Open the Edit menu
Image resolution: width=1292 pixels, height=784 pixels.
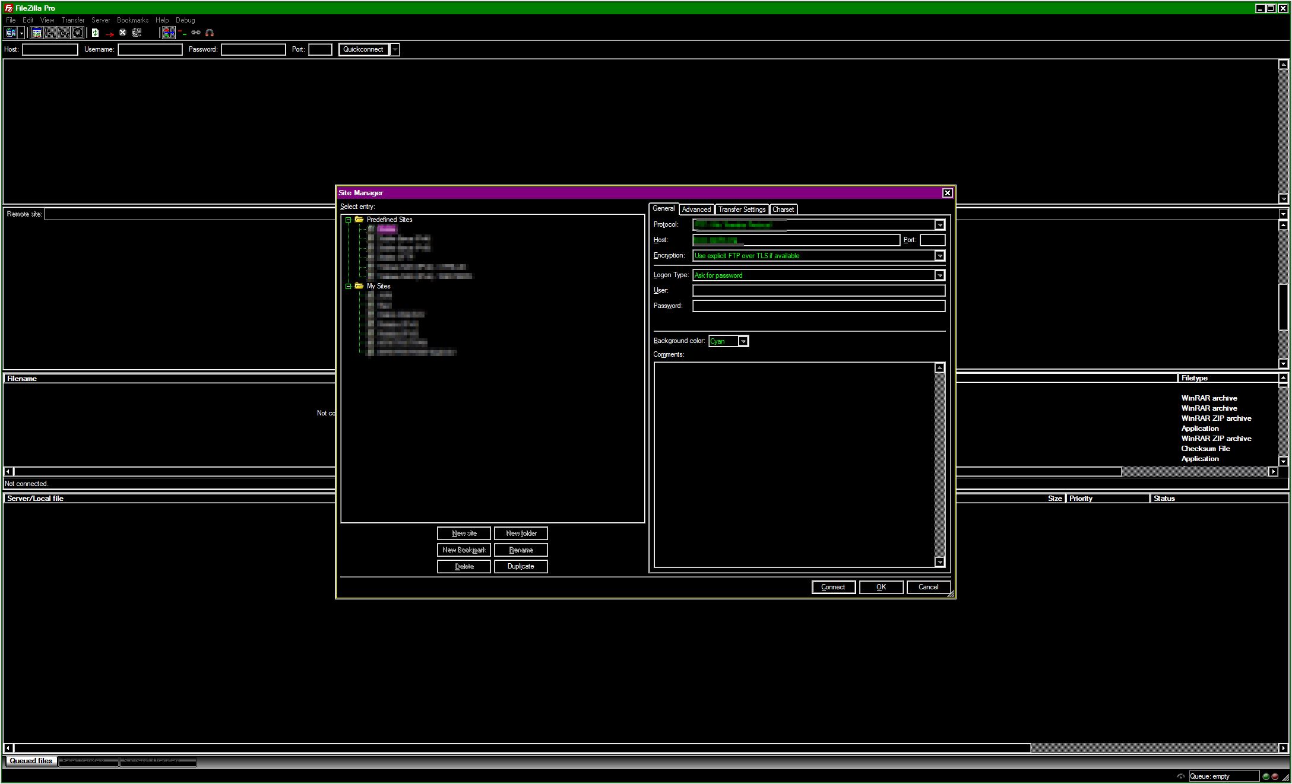tap(28, 20)
